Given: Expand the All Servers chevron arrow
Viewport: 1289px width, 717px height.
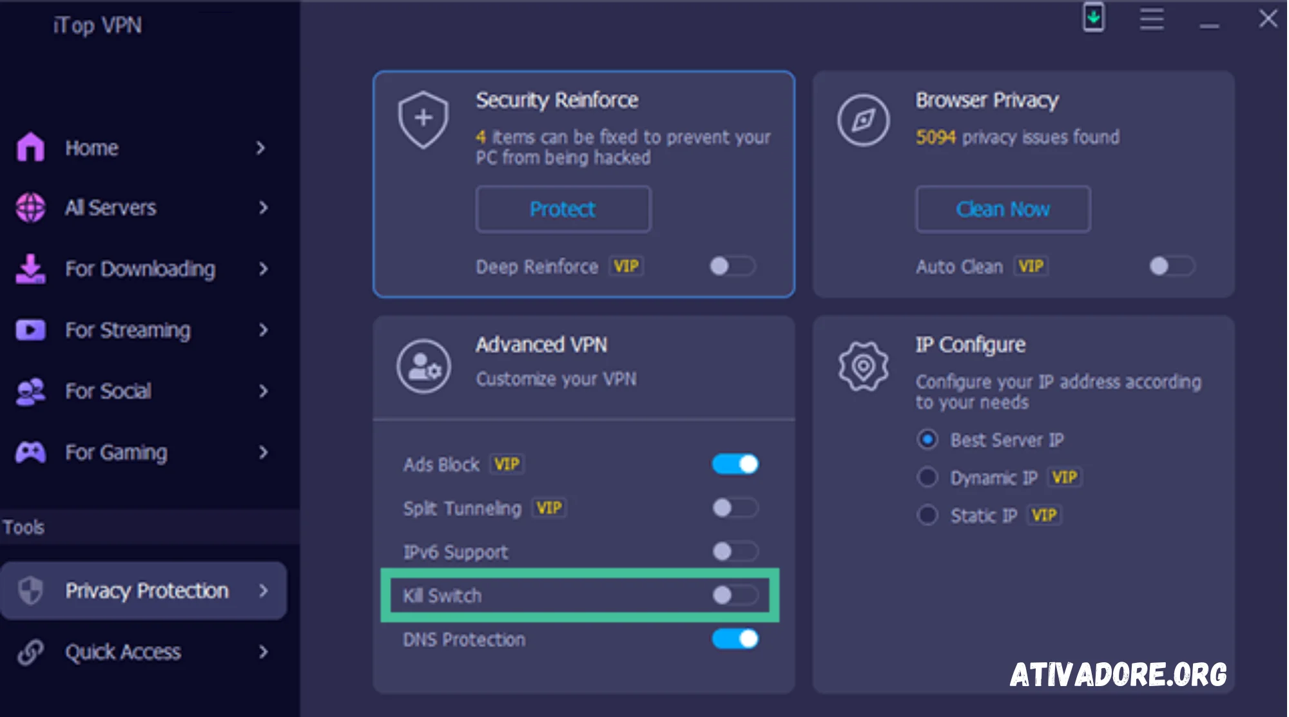Looking at the screenshot, I should pos(262,207).
